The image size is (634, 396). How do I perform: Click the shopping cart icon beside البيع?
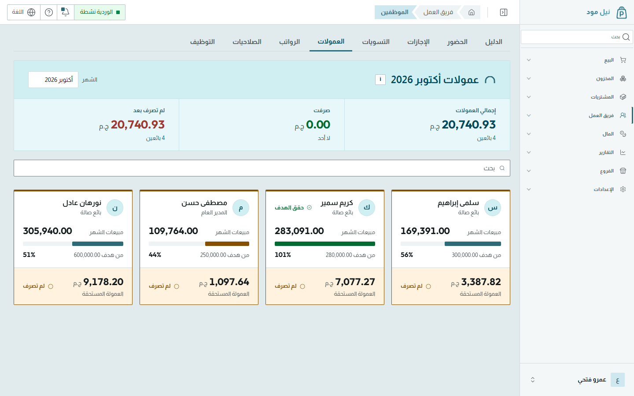coord(623,60)
